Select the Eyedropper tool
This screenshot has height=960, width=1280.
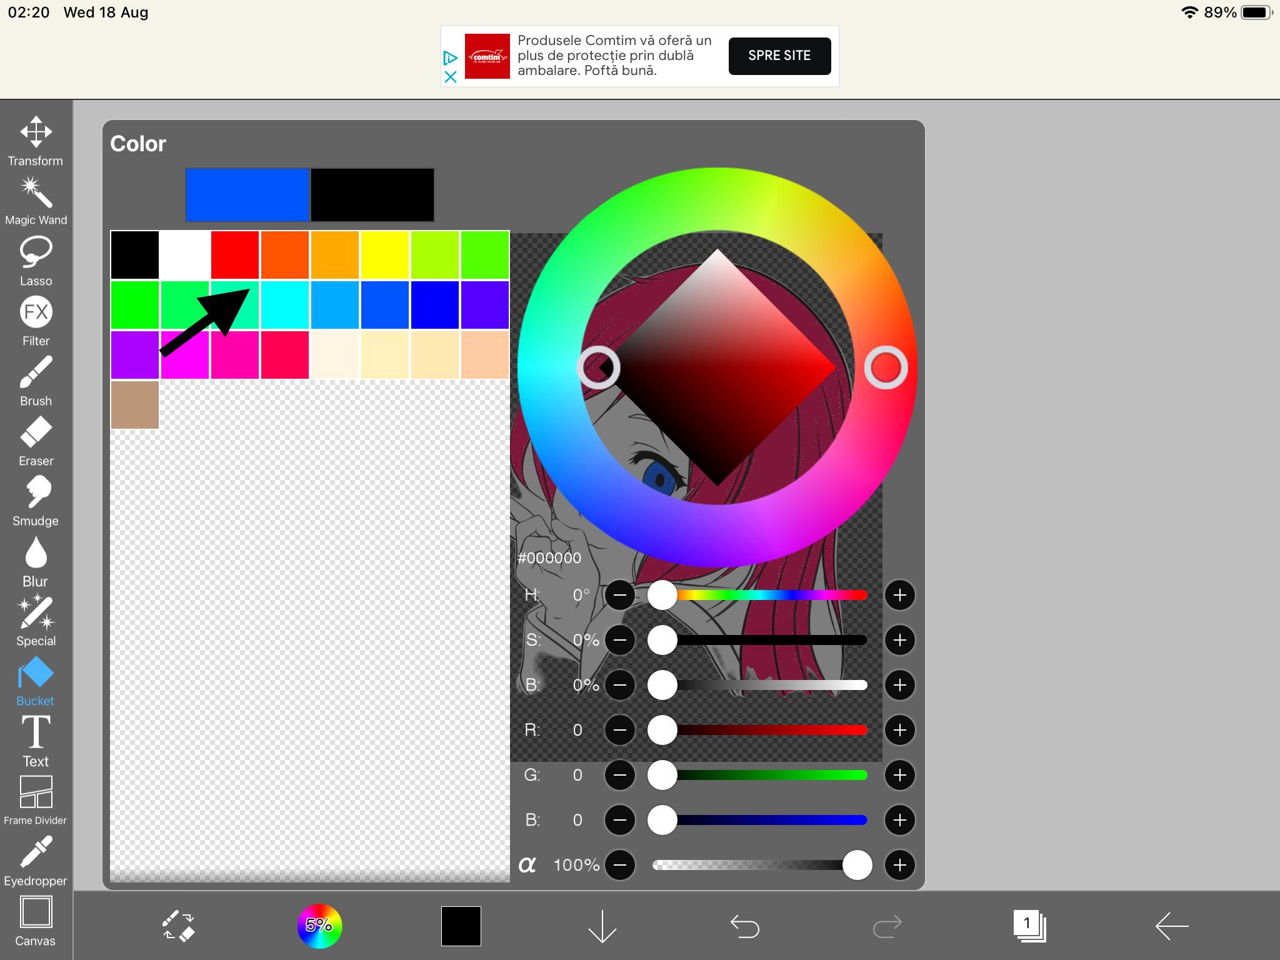(36, 861)
